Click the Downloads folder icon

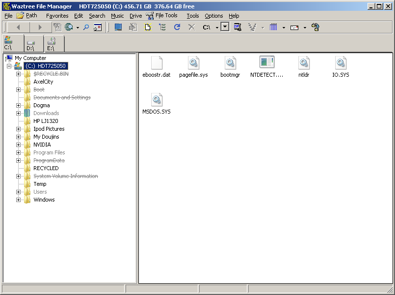pyautogui.click(x=27, y=113)
